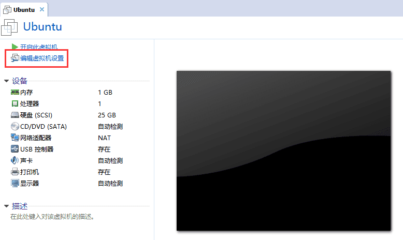The image size is (403, 240).
Task: Click the green play arrow icon
Action: [x=15, y=47]
